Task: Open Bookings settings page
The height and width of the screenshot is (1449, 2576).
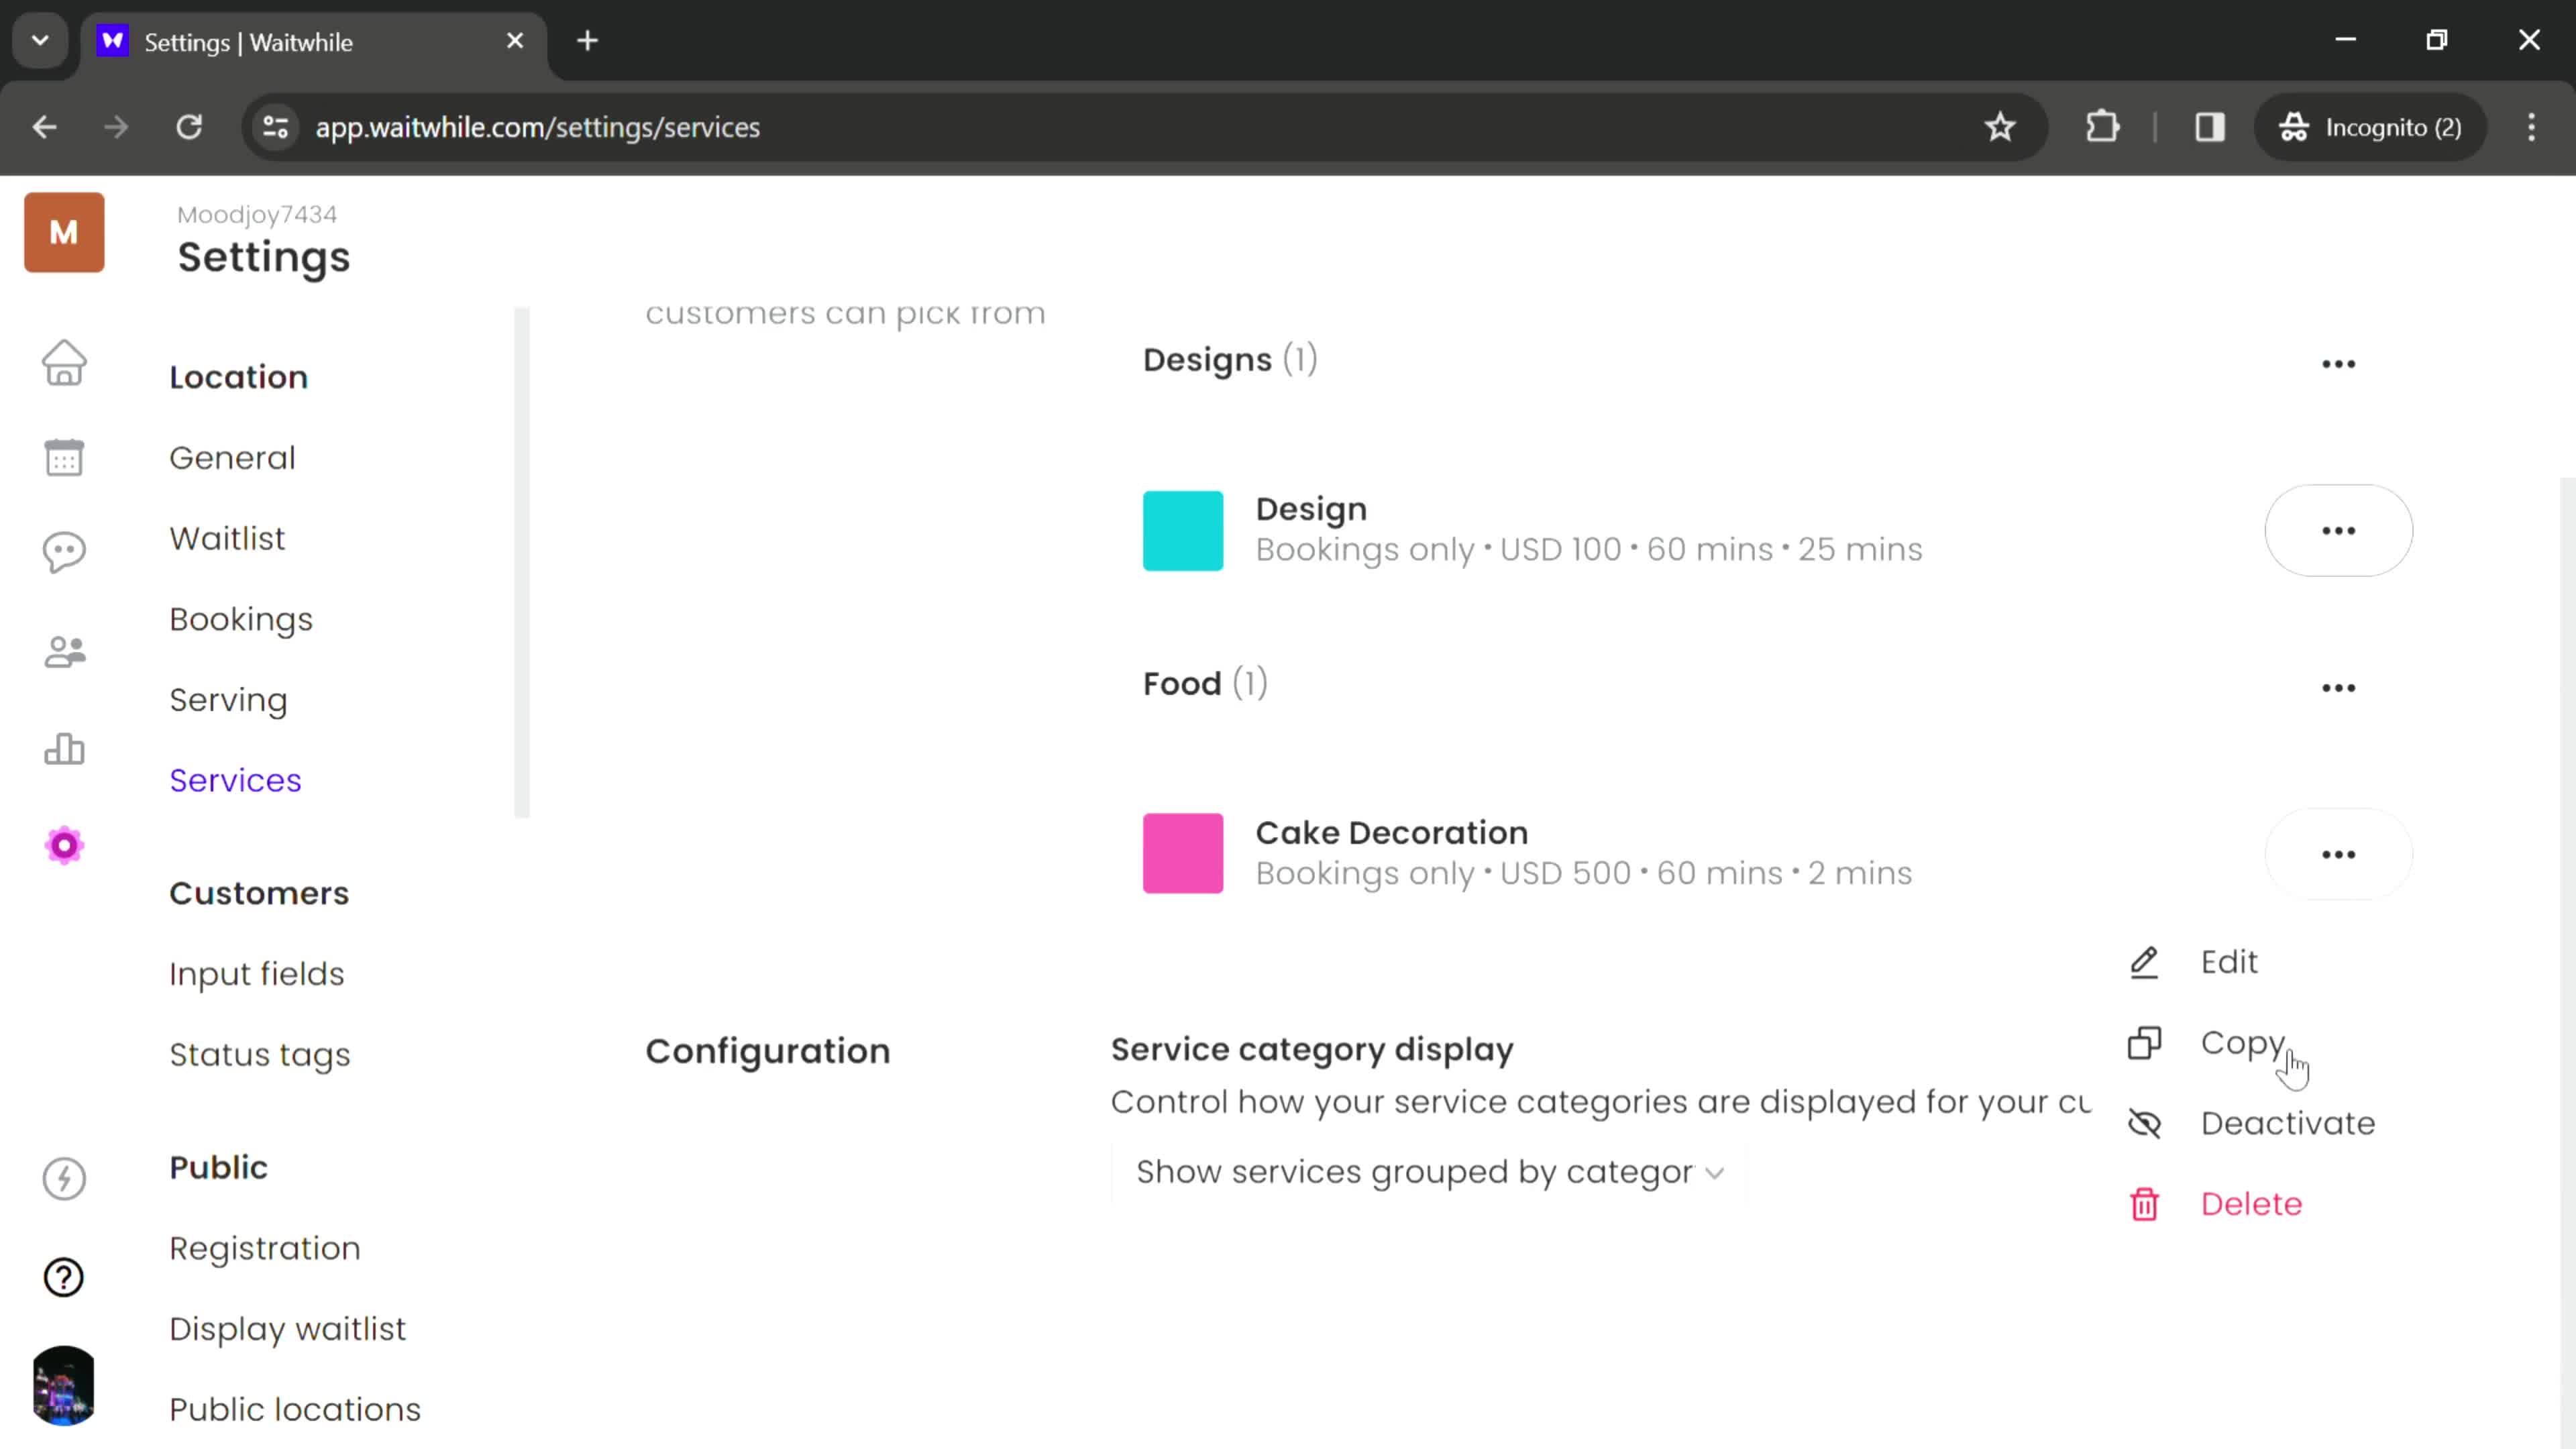Action: (241, 620)
